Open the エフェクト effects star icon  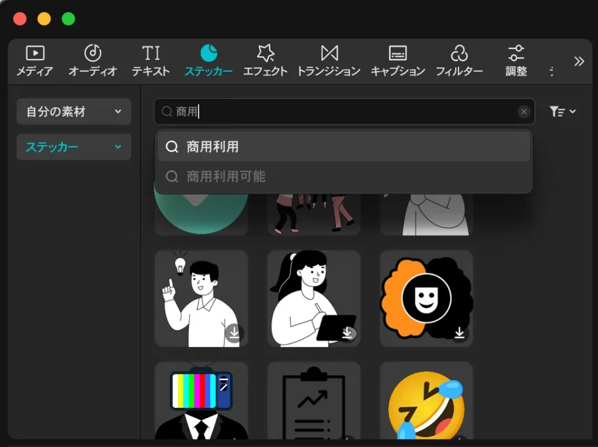pyautogui.click(x=265, y=54)
